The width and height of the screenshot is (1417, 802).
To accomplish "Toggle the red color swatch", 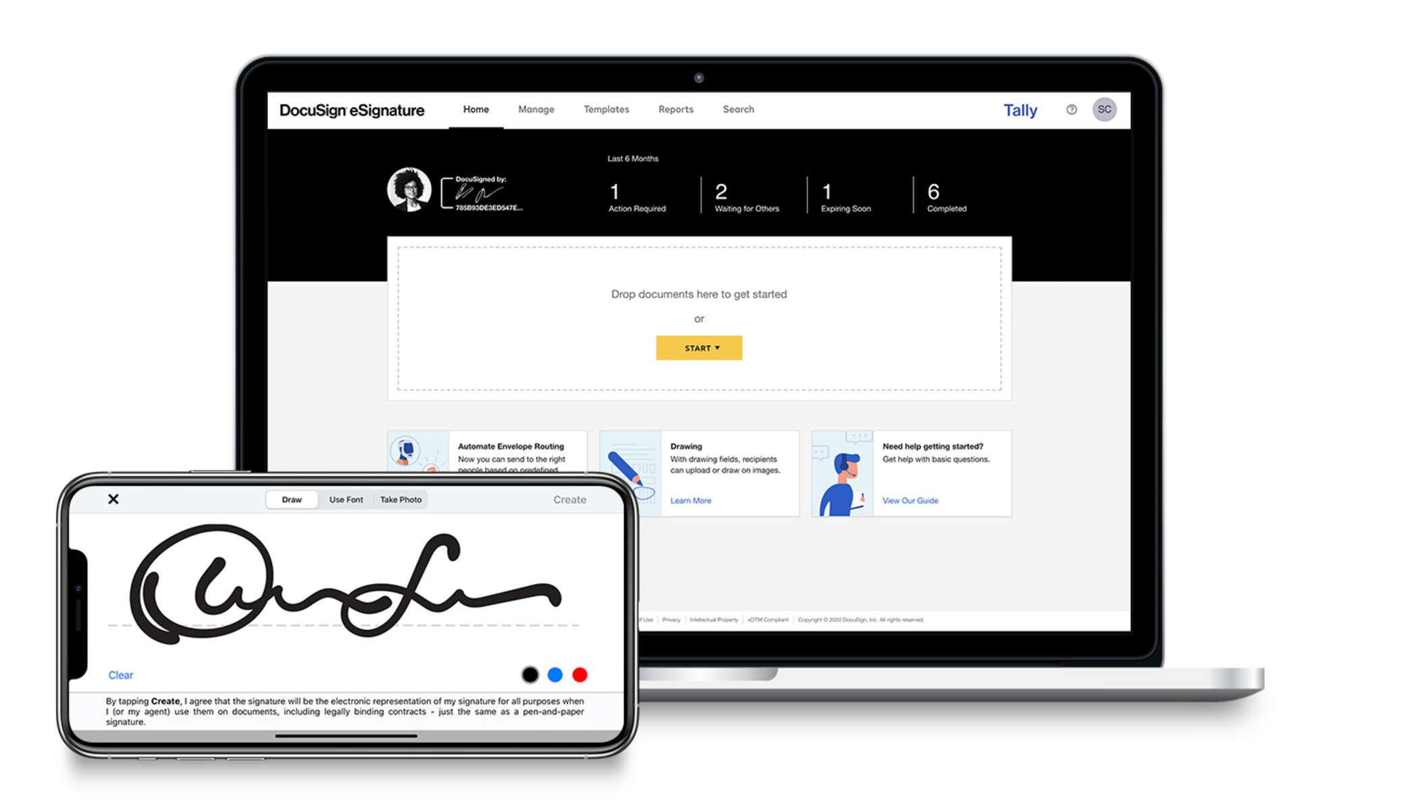I will 580,674.
